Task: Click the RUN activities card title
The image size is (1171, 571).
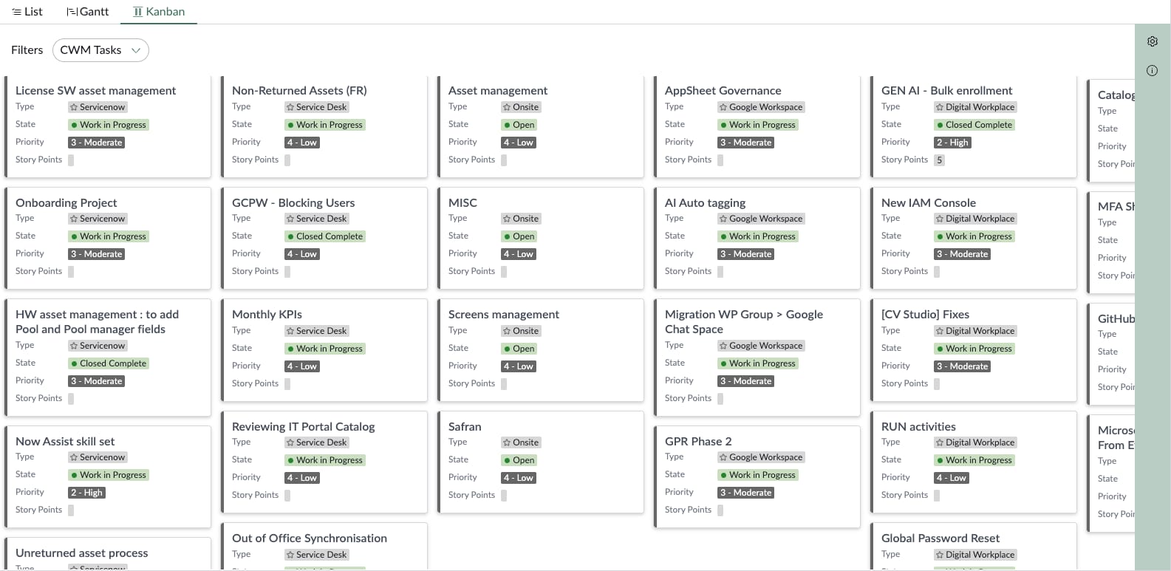Action: pyautogui.click(x=918, y=427)
